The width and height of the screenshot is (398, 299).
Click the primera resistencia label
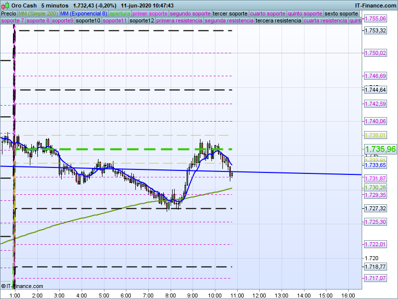click(179, 21)
